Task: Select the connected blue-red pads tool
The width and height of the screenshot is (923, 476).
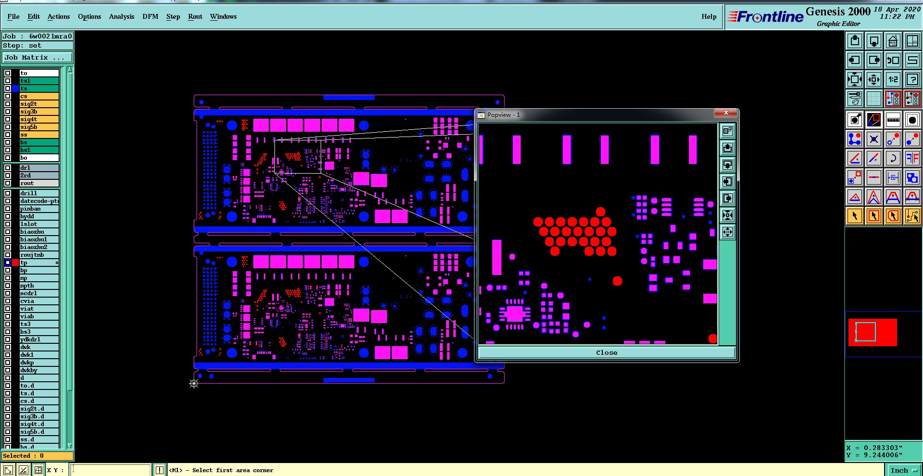Action: pos(855,139)
